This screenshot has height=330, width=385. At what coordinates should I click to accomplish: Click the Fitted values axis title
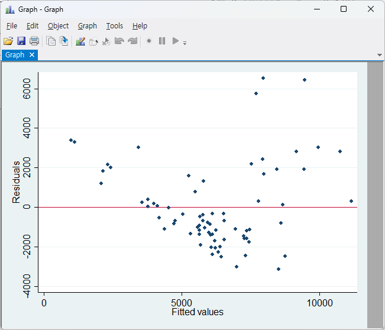click(x=198, y=312)
